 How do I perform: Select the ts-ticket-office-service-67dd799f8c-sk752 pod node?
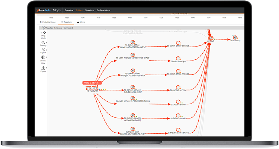[x=133, y=42]
